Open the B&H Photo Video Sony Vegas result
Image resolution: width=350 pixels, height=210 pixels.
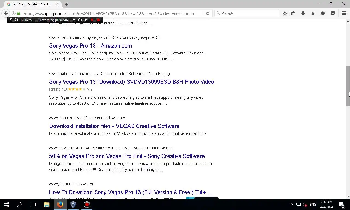132,82
